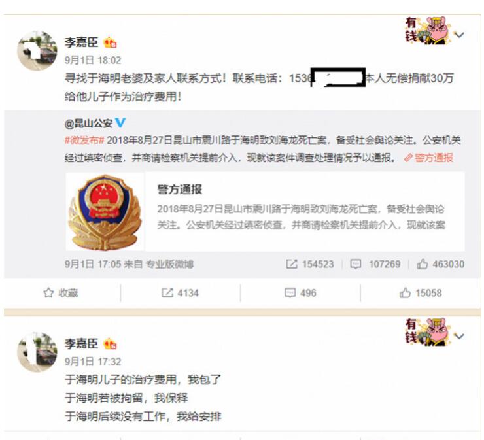
Task: Click the 9月1日 17:05 timestamp on quoted post
Action: [93, 264]
